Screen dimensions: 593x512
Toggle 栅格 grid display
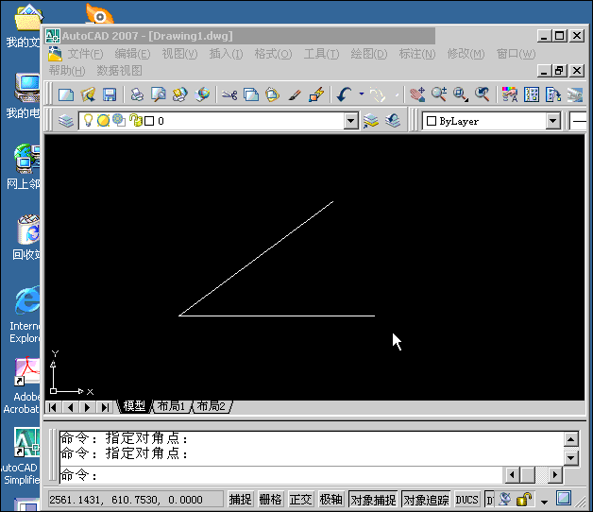(270, 500)
